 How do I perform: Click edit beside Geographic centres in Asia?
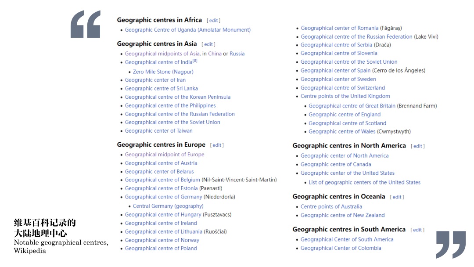(208, 44)
